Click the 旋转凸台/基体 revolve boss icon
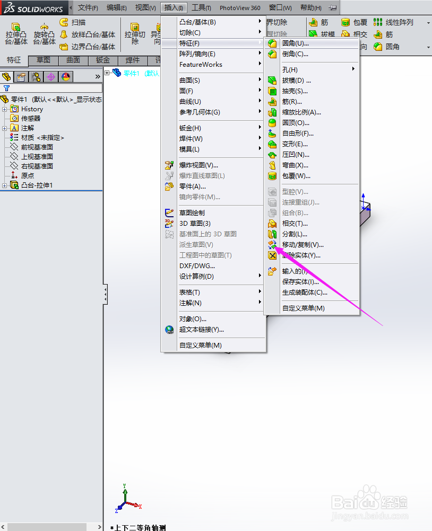 (x=44, y=34)
